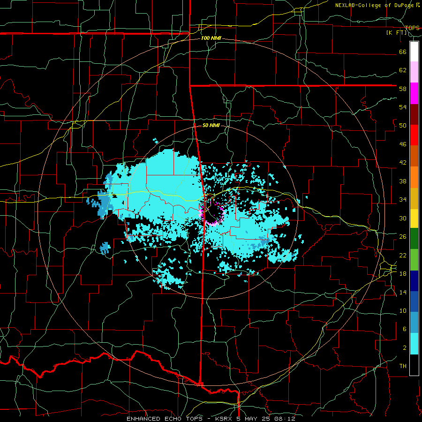Click the gold 38 kft legend swatch
This screenshot has height=422, width=422.
(x=414, y=198)
